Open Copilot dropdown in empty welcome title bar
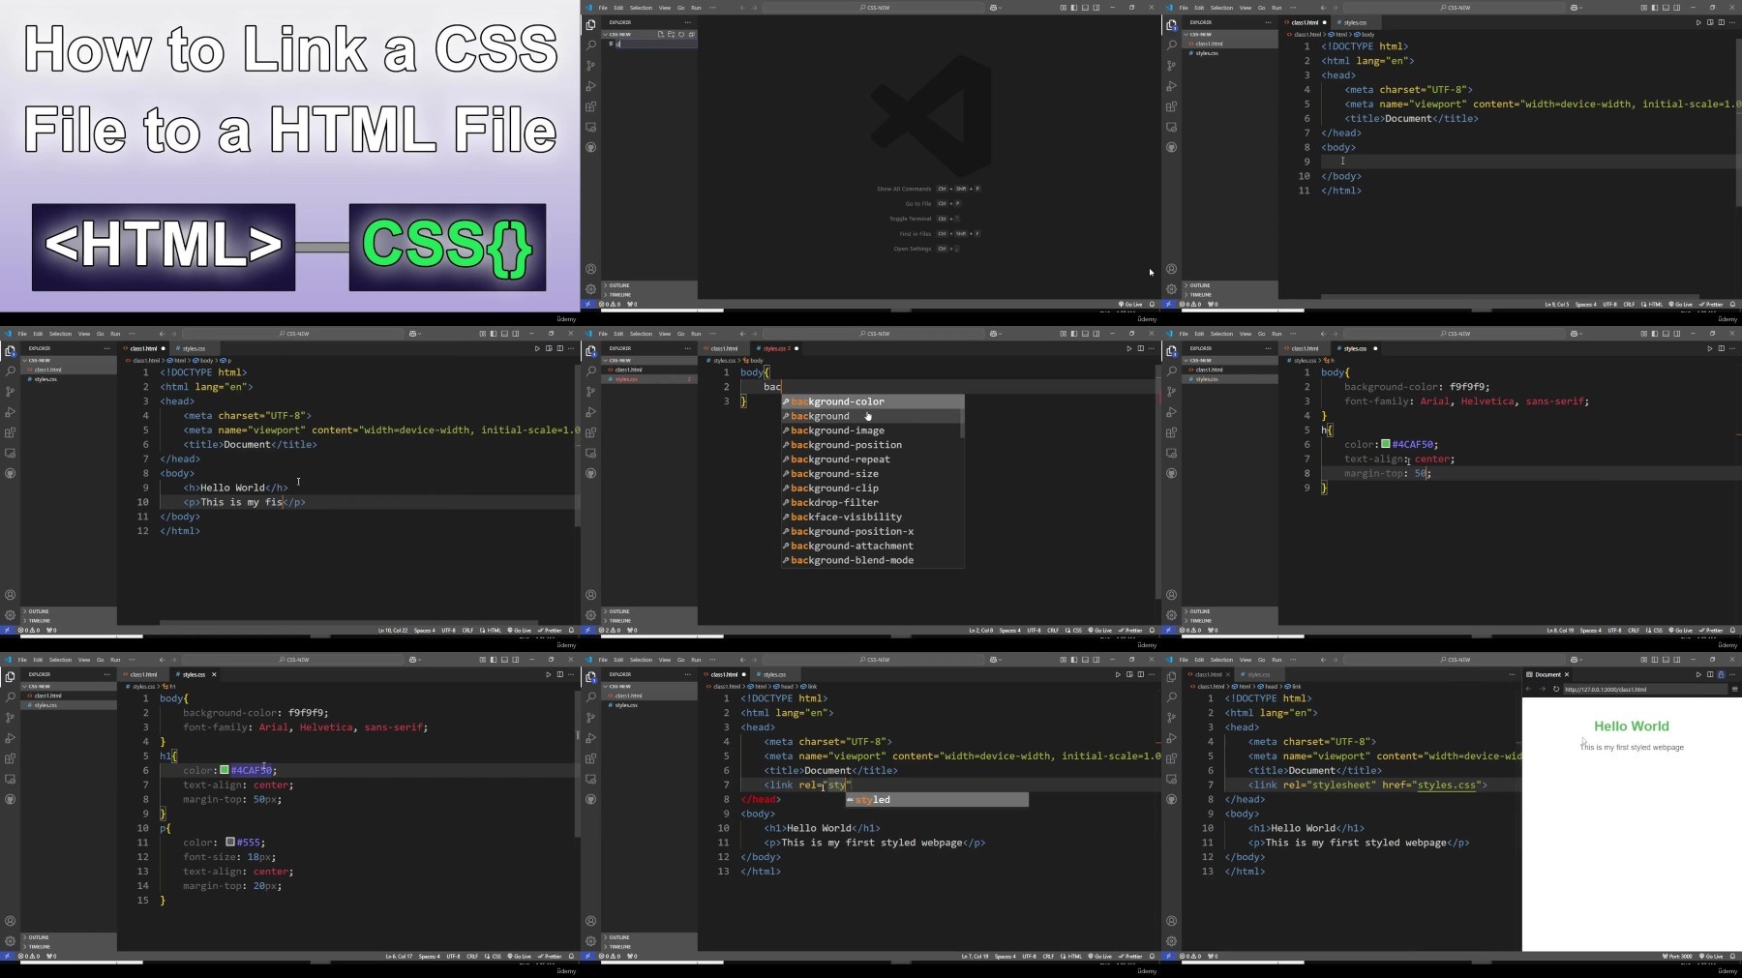 point(996,8)
